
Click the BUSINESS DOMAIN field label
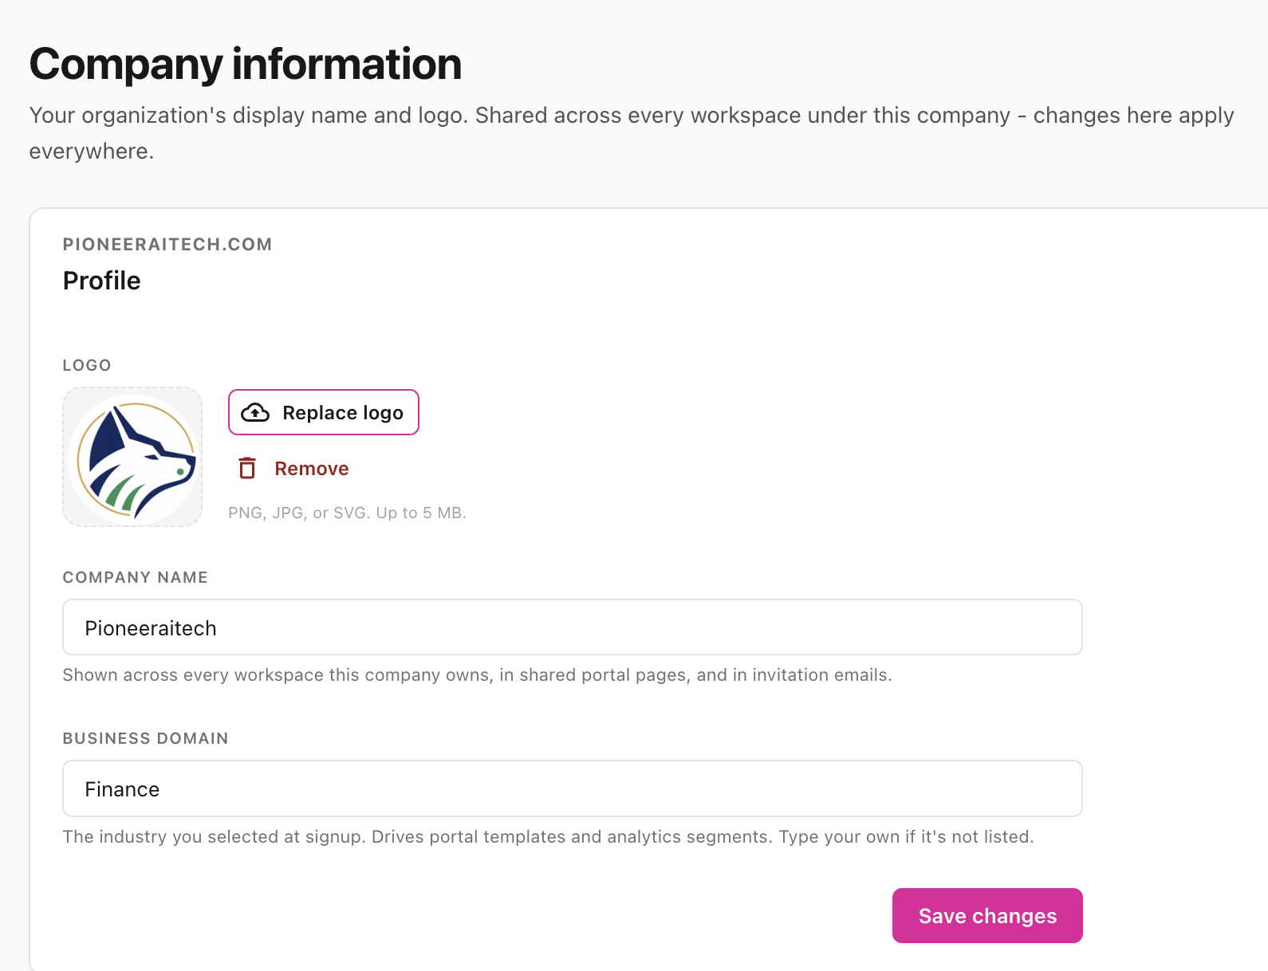tap(146, 738)
